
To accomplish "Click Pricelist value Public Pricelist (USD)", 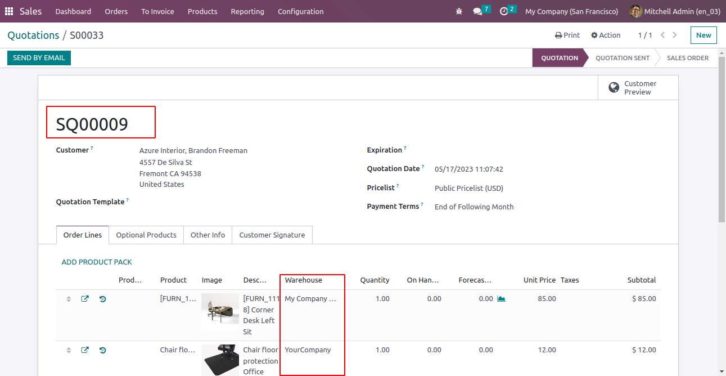I will 469,188.
